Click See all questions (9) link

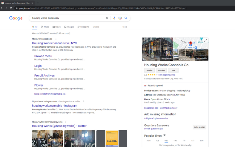click(153, 129)
